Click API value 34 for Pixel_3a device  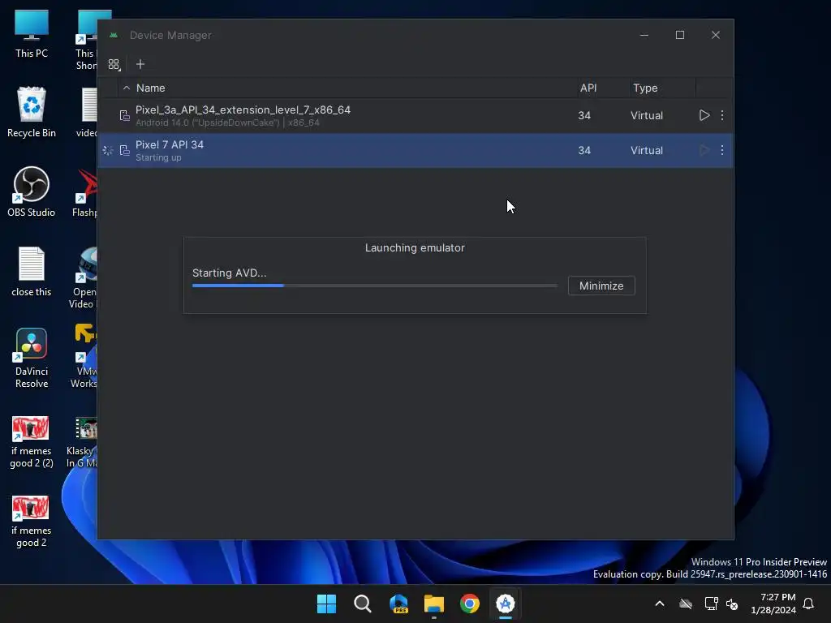(584, 115)
